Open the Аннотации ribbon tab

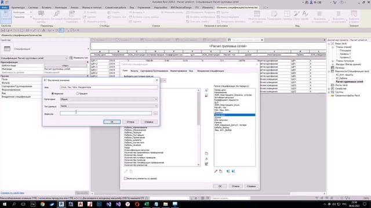click(x=61, y=8)
